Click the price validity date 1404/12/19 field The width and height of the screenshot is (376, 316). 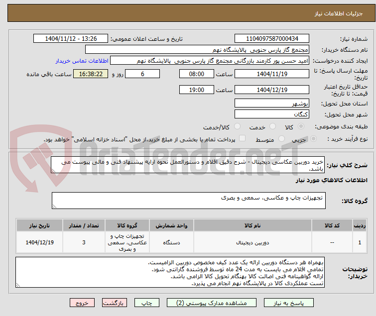point(272,90)
